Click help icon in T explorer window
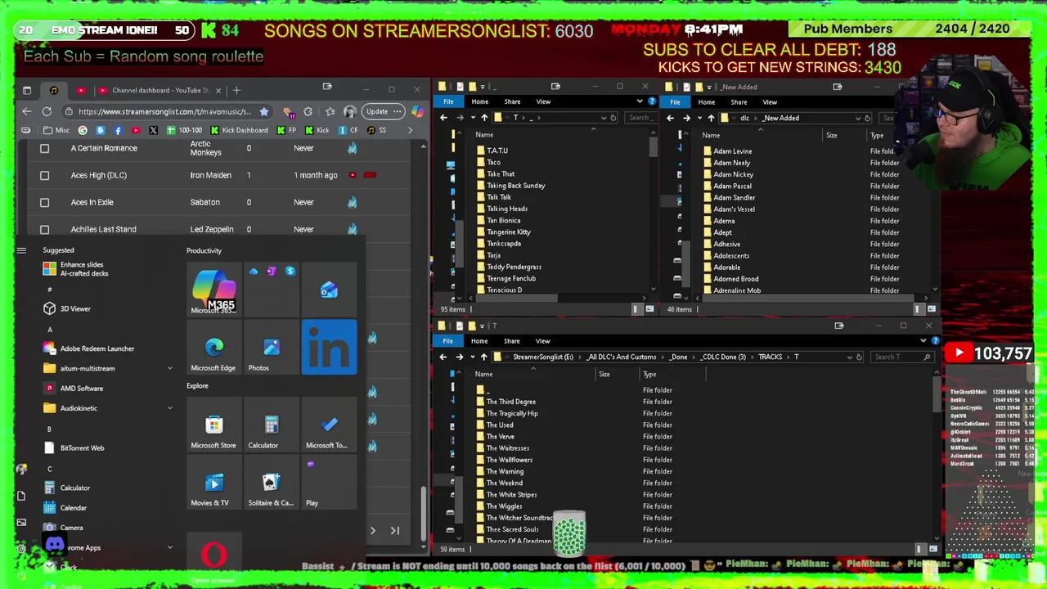 coord(652,101)
